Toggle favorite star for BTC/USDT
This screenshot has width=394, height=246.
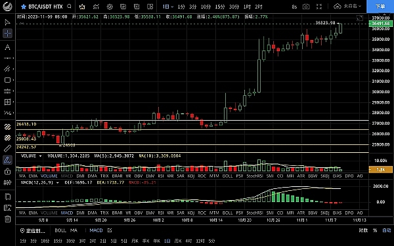point(24,7)
